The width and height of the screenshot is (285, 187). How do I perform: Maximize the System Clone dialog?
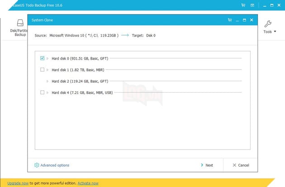(x=244, y=20)
